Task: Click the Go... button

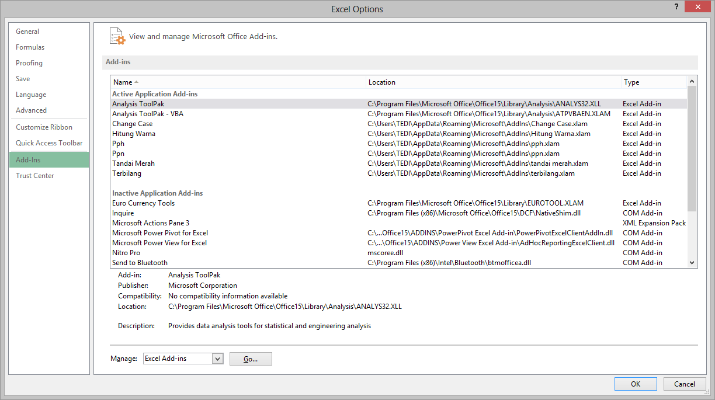Action: click(251, 359)
